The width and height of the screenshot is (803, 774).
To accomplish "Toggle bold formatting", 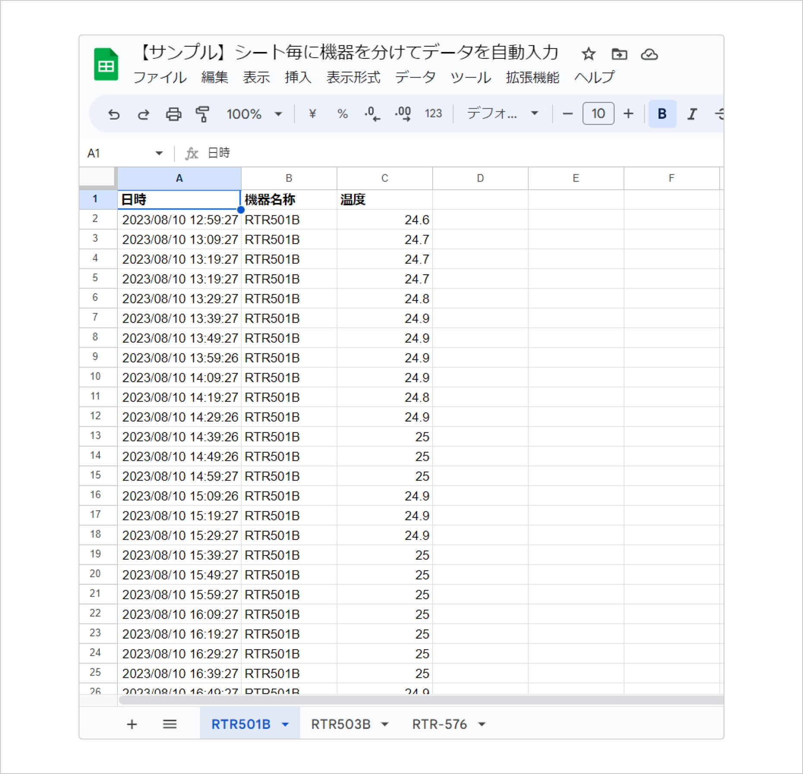I will tap(662, 114).
